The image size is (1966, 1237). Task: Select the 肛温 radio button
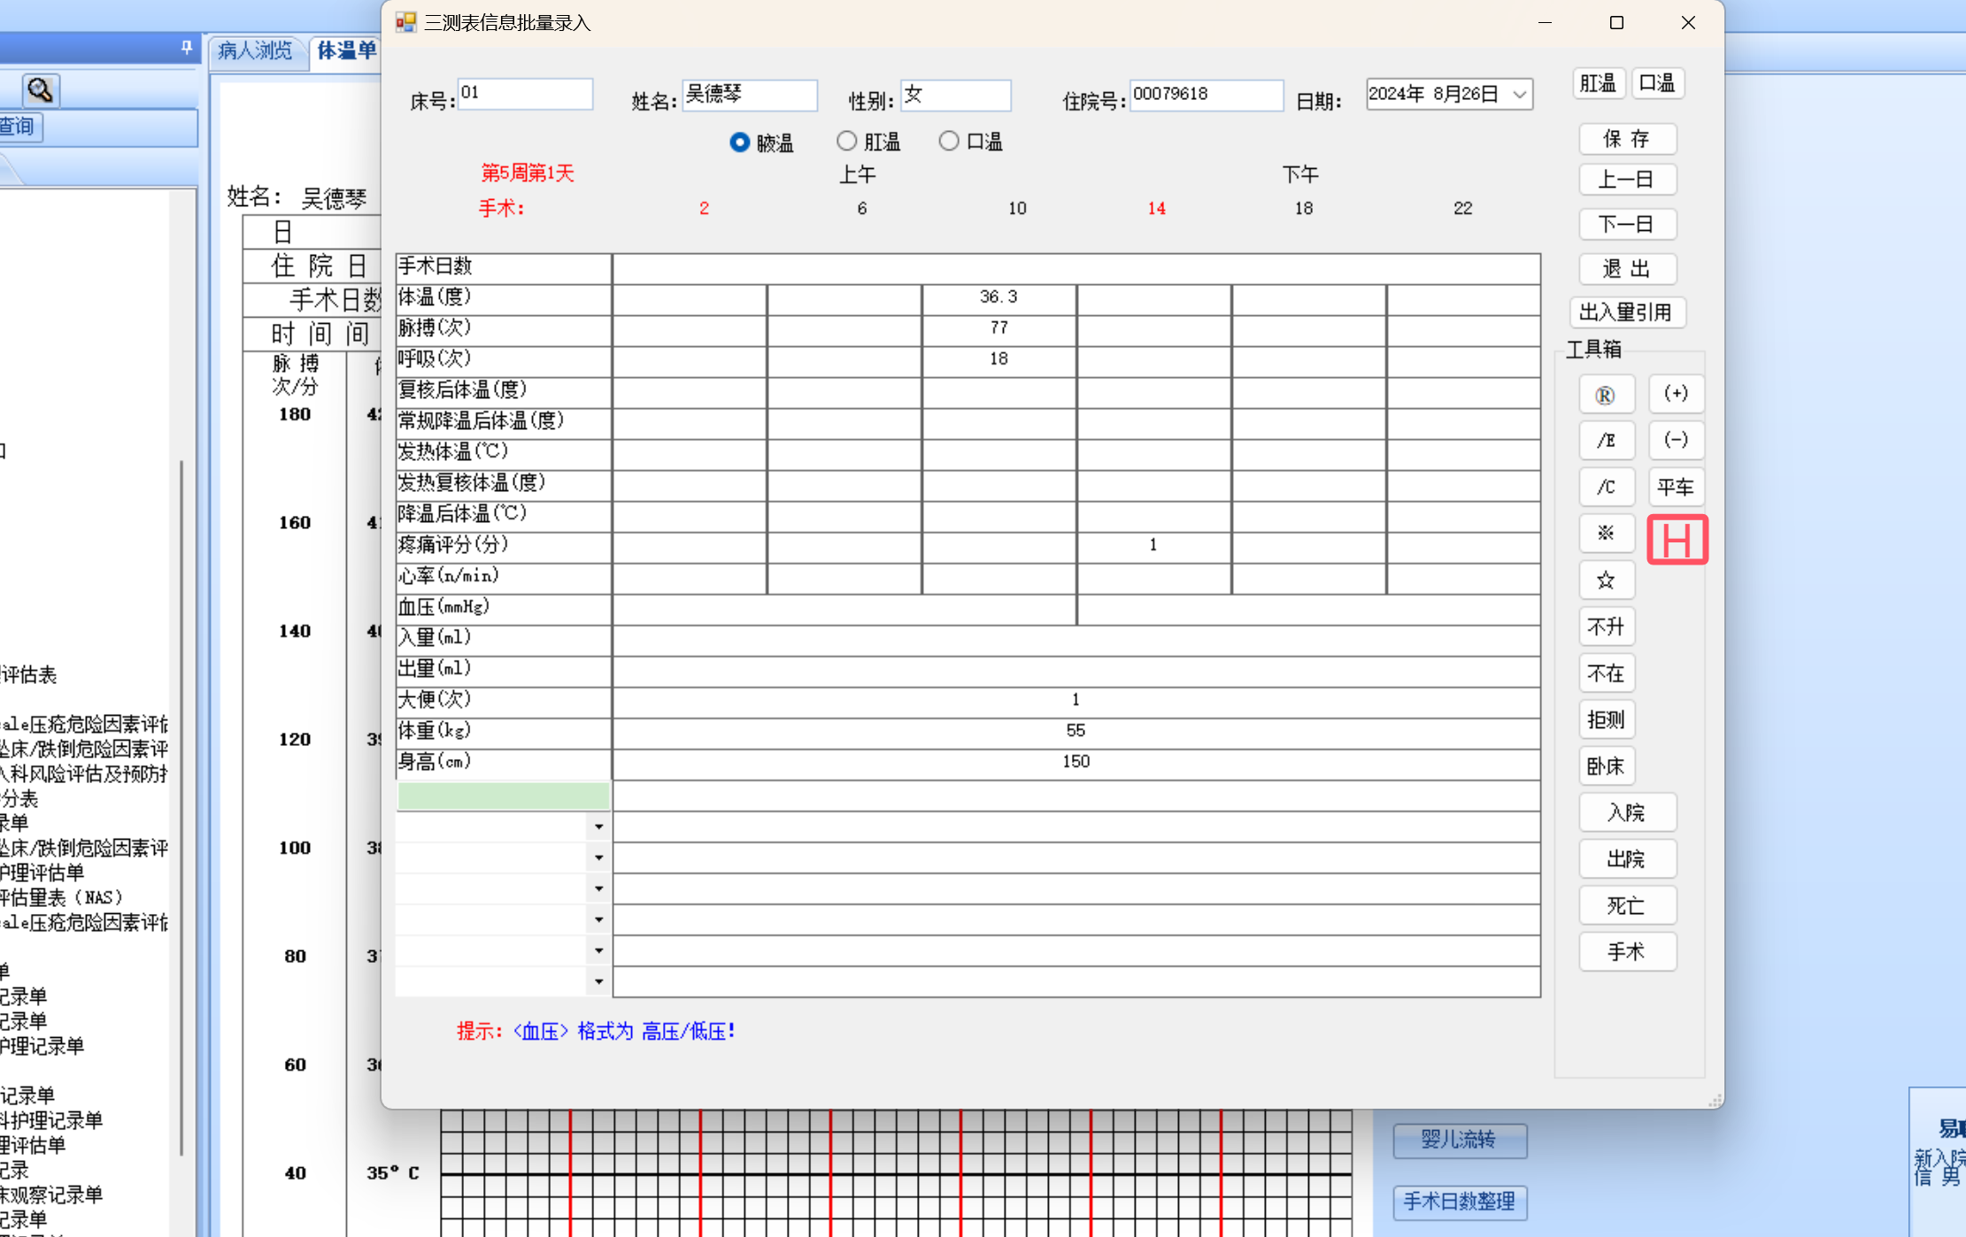(847, 142)
